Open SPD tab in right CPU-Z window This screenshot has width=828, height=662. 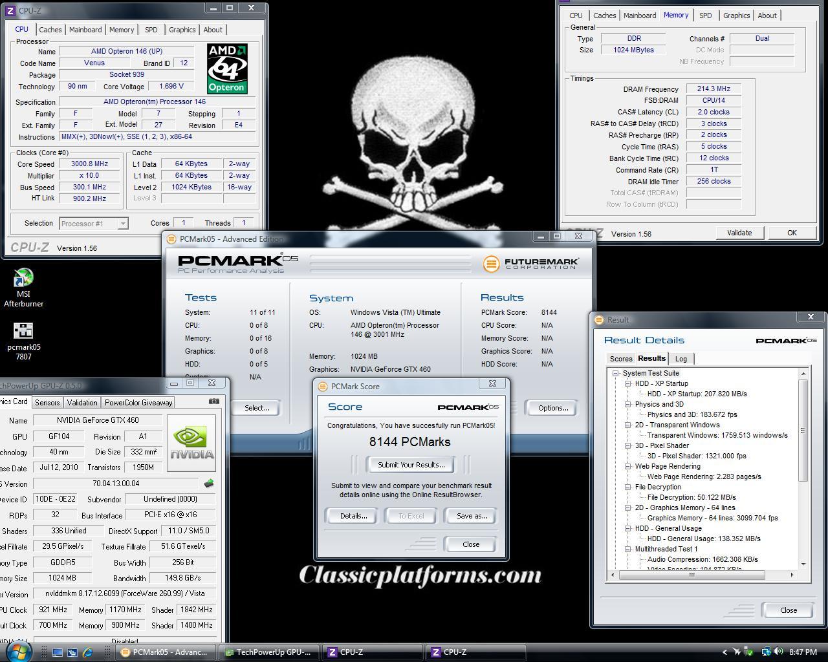click(706, 16)
